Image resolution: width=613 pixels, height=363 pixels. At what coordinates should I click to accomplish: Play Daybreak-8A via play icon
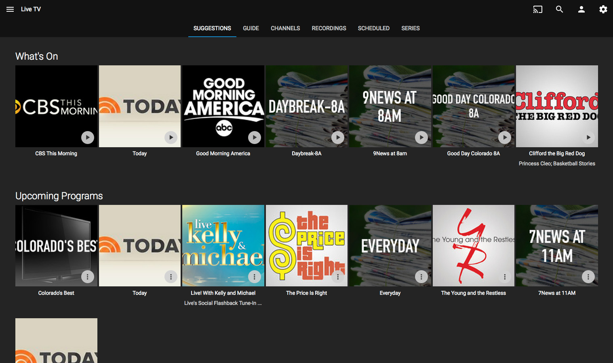338,138
